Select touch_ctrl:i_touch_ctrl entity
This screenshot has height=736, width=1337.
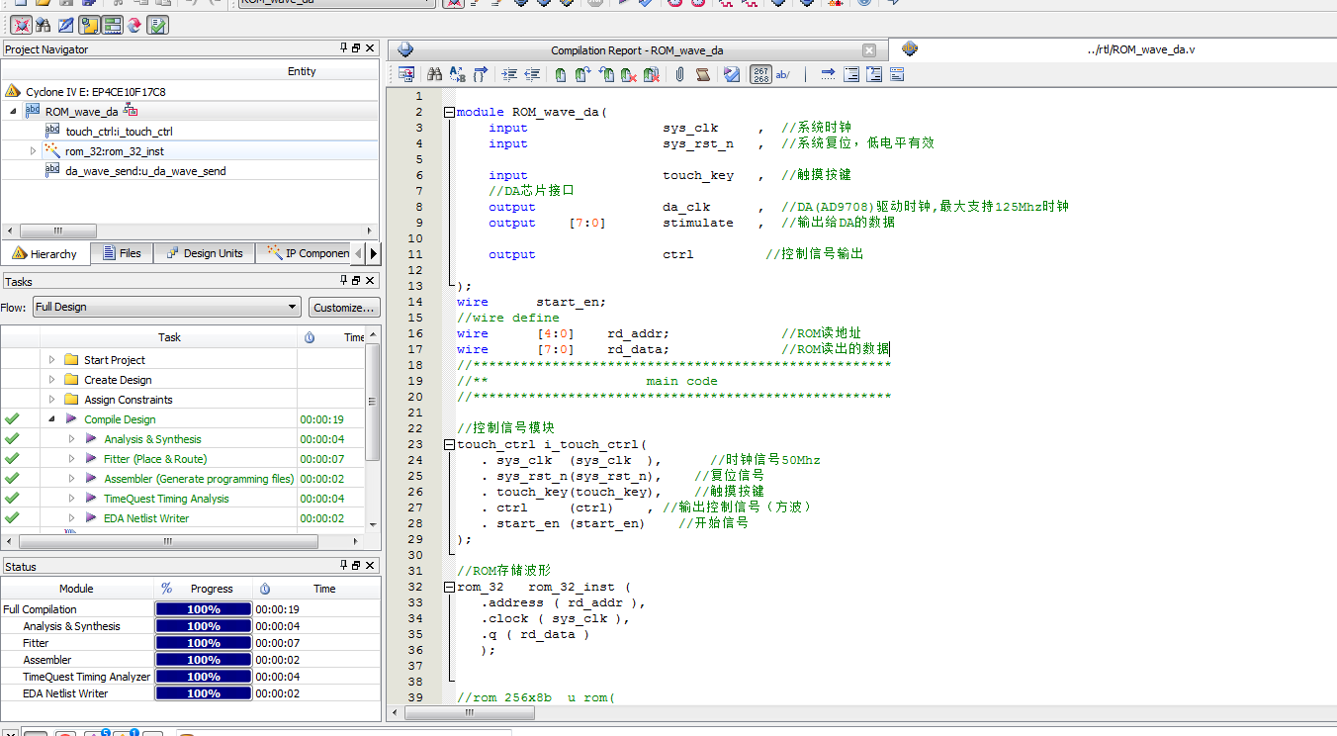tap(120, 131)
